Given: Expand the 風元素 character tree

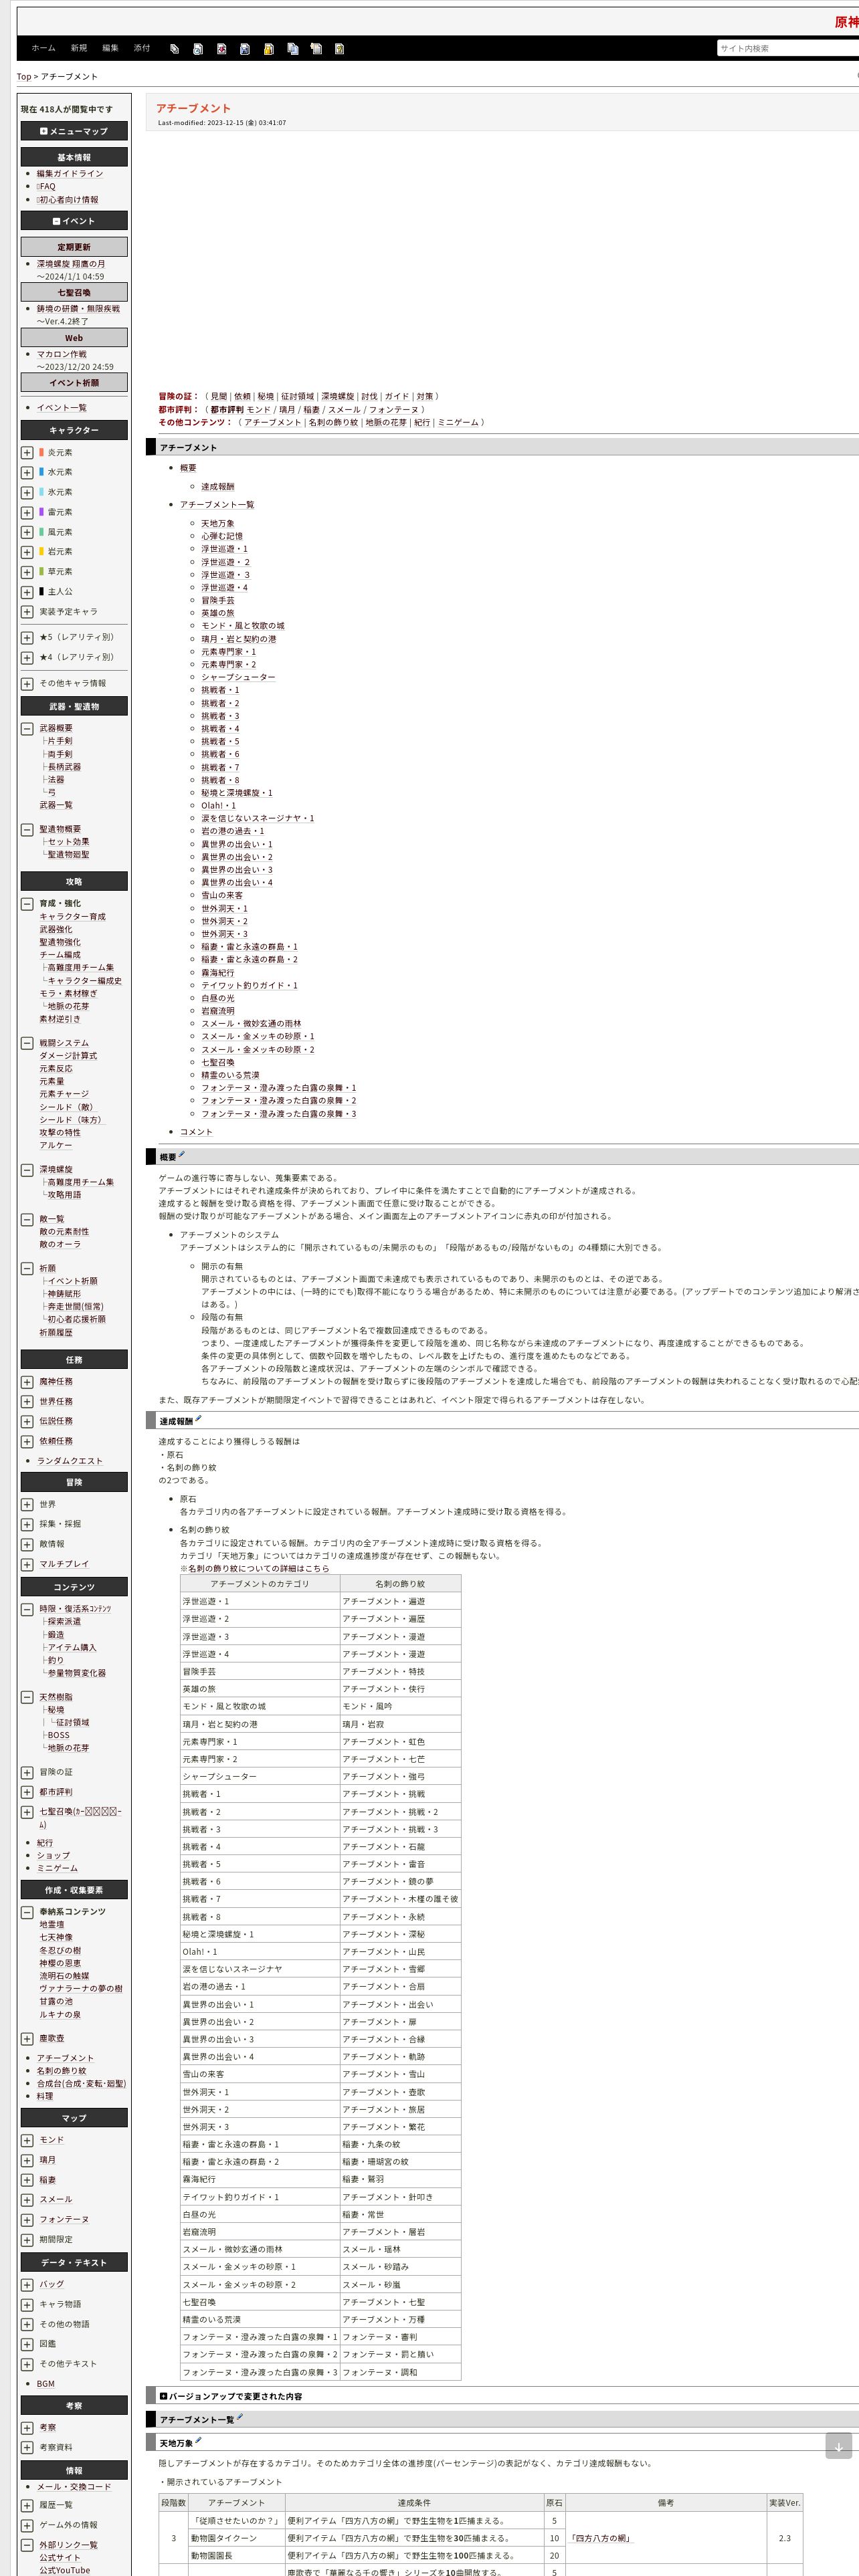Looking at the screenshot, I should click(x=27, y=533).
